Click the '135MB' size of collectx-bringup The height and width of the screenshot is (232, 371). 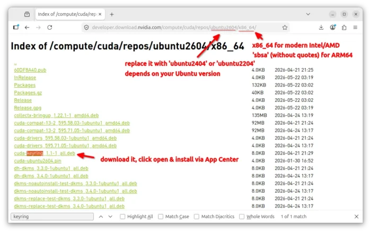(x=259, y=115)
